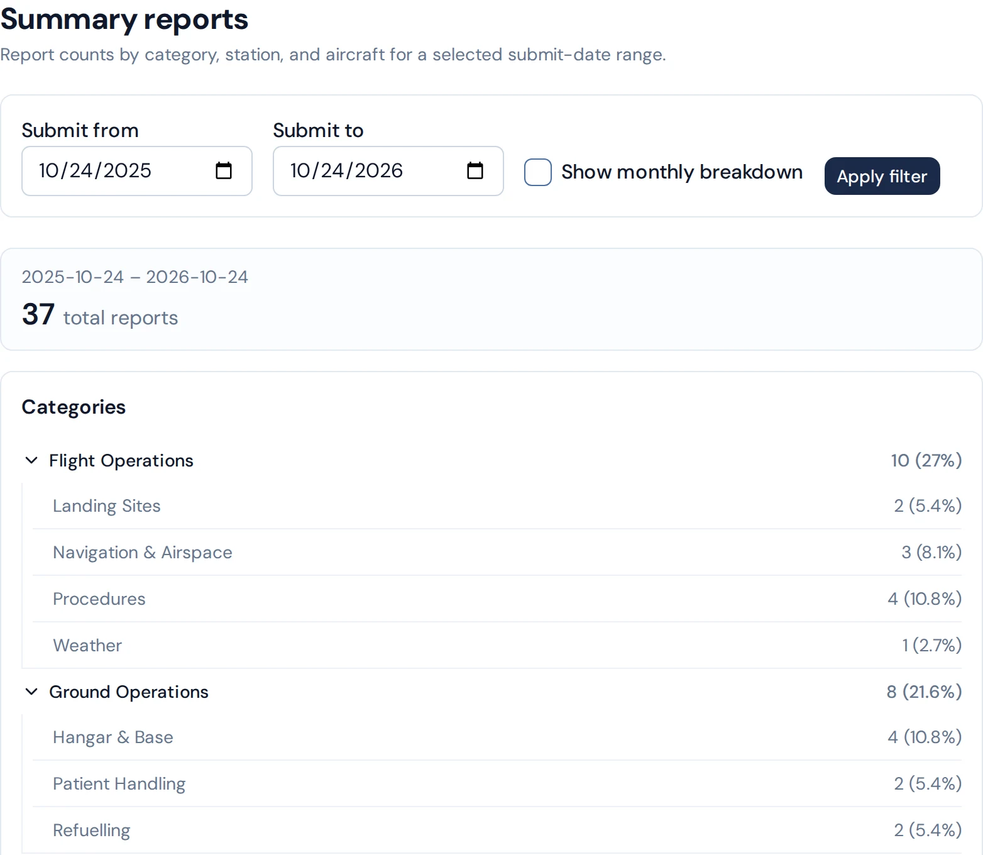
Task: Open the Submit to calendar picker icon
Action: tap(475, 171)
